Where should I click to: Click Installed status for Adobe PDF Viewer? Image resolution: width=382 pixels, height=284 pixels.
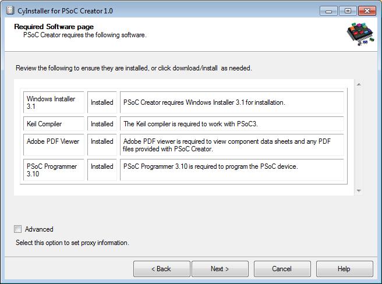(102, 145)
